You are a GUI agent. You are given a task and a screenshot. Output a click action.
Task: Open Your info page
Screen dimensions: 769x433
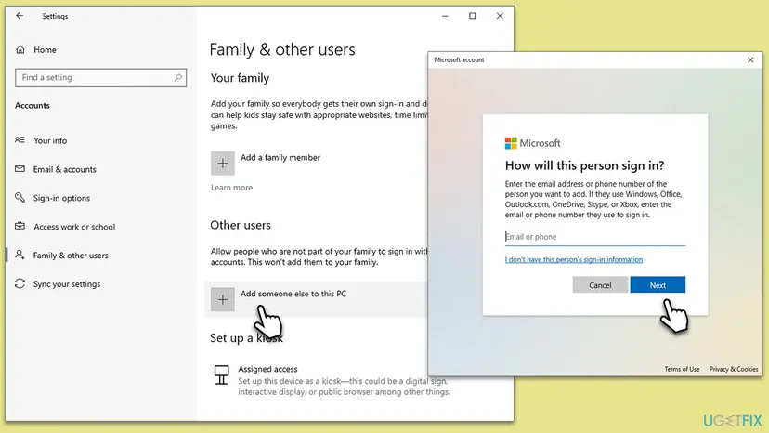(x=50, y=140)
